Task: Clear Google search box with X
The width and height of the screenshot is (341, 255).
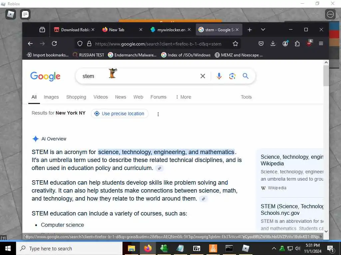Action: [203, 76]
